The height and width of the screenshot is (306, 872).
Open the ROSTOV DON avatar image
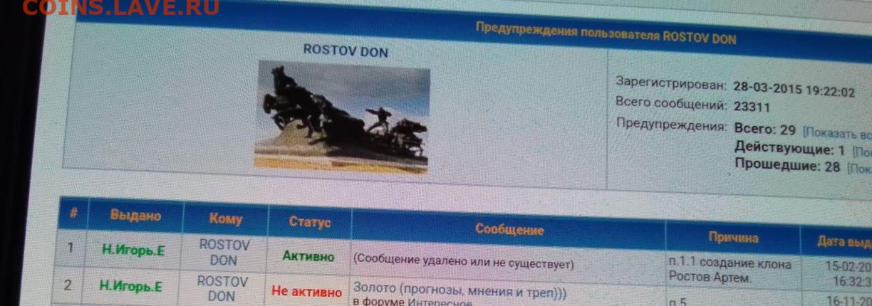click(342, 116)
